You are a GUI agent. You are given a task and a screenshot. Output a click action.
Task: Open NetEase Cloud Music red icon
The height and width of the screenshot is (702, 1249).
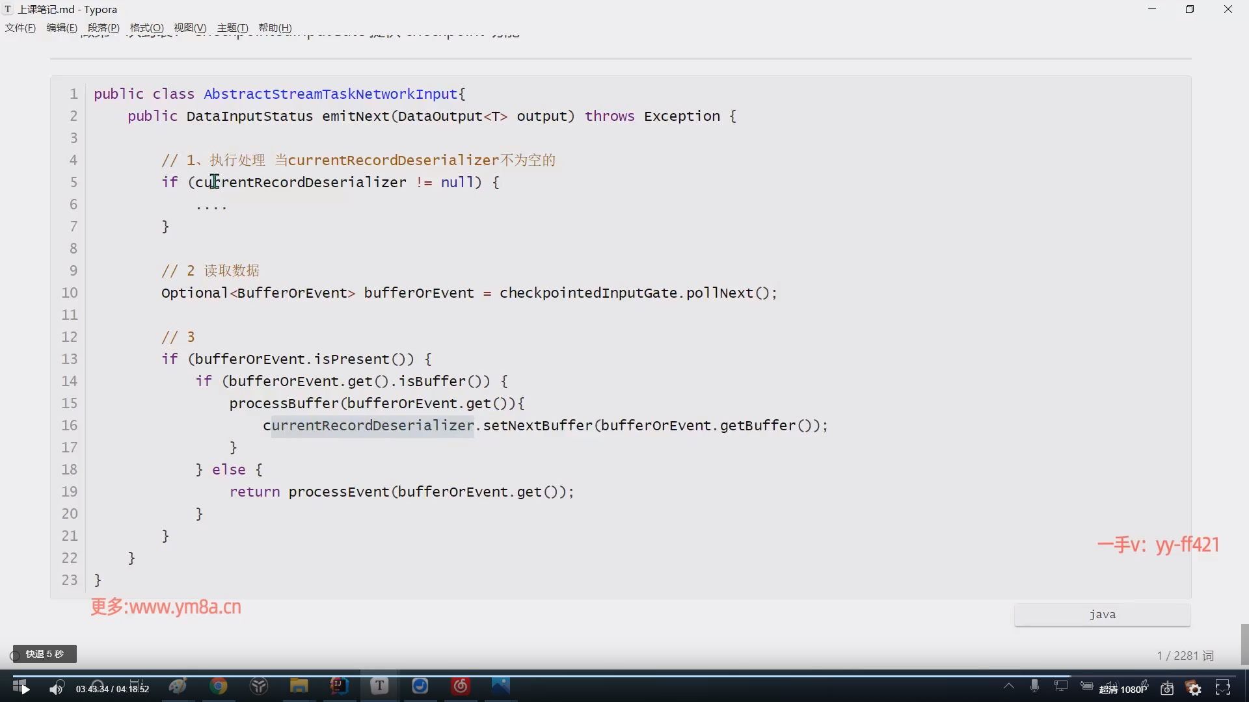pos(461,686)
